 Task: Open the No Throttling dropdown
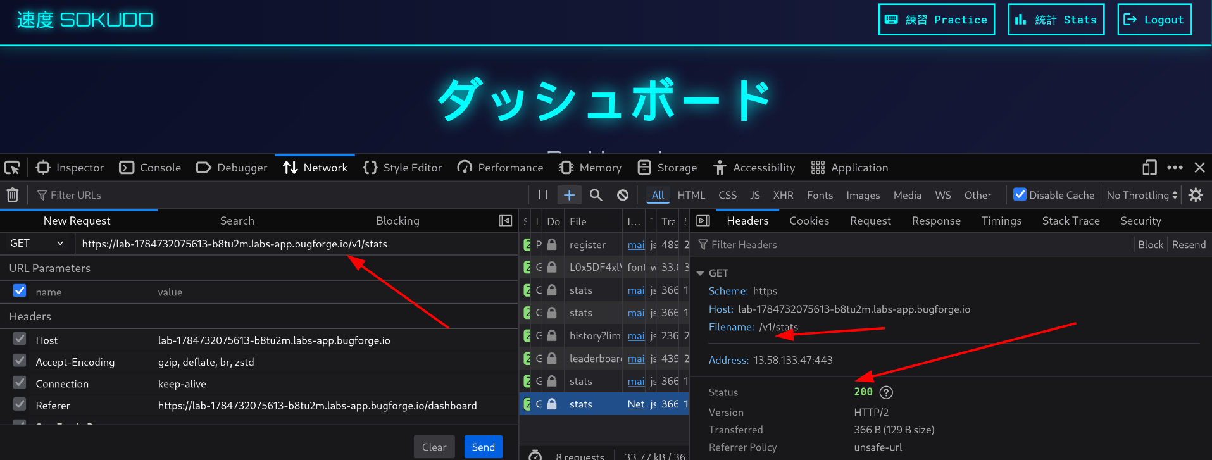[1142, 195]
